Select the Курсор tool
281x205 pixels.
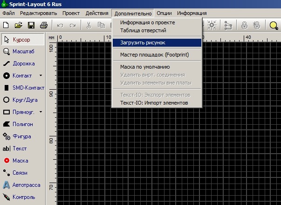point(23,39)
